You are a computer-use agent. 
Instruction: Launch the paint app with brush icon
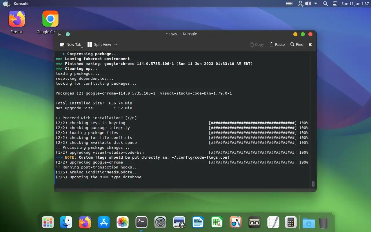[x=236, y=223]
